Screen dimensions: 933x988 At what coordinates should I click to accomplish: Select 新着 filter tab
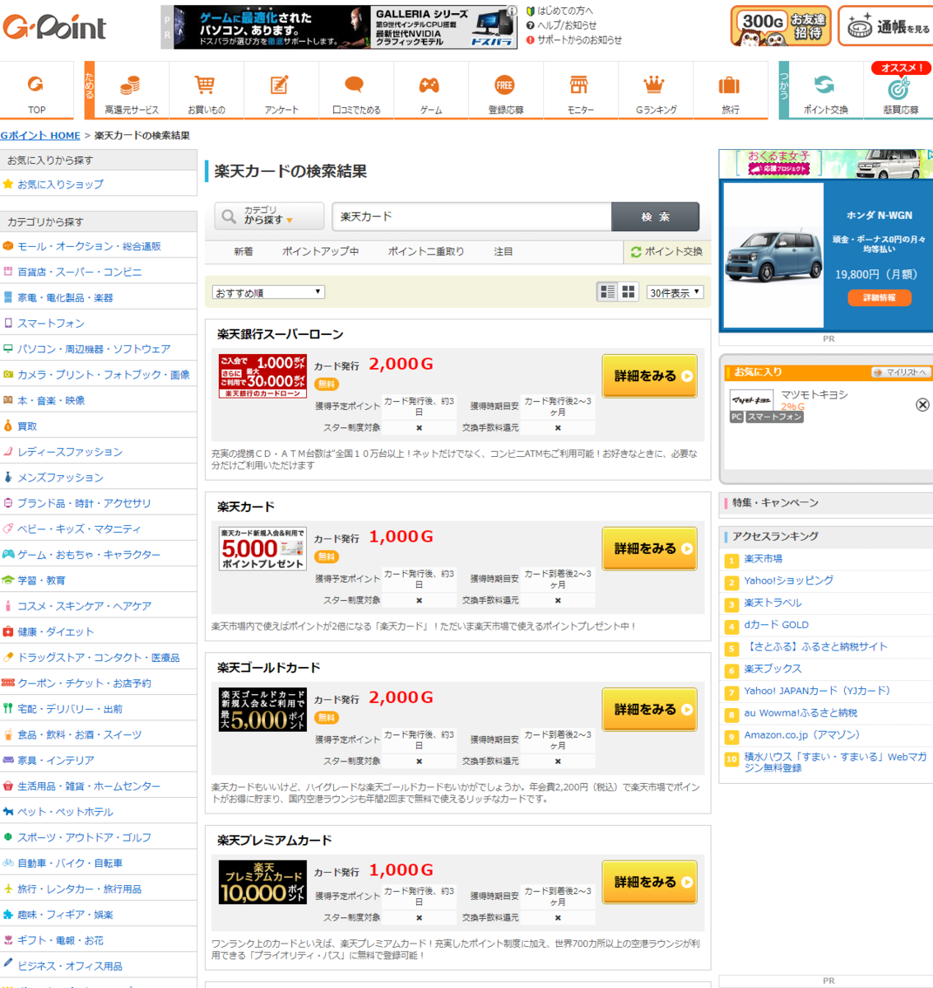tap(244, 252)
